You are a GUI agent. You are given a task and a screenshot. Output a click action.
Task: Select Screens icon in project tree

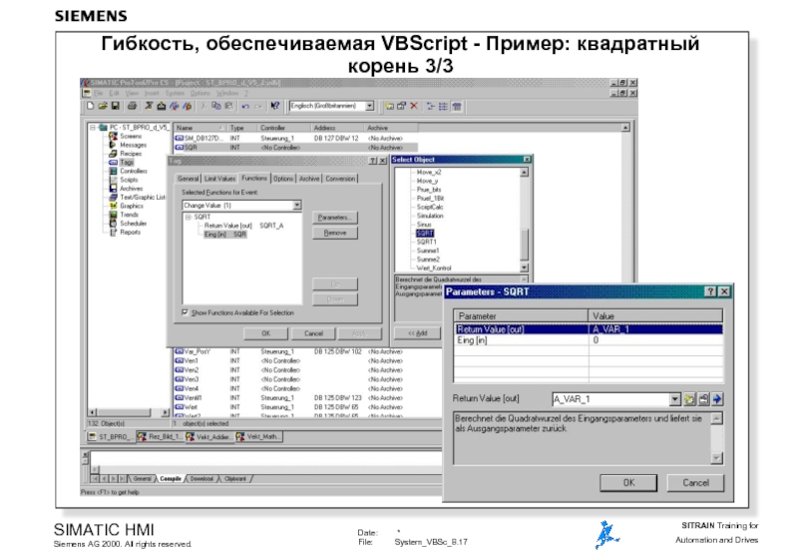click(x=113, y=136)
